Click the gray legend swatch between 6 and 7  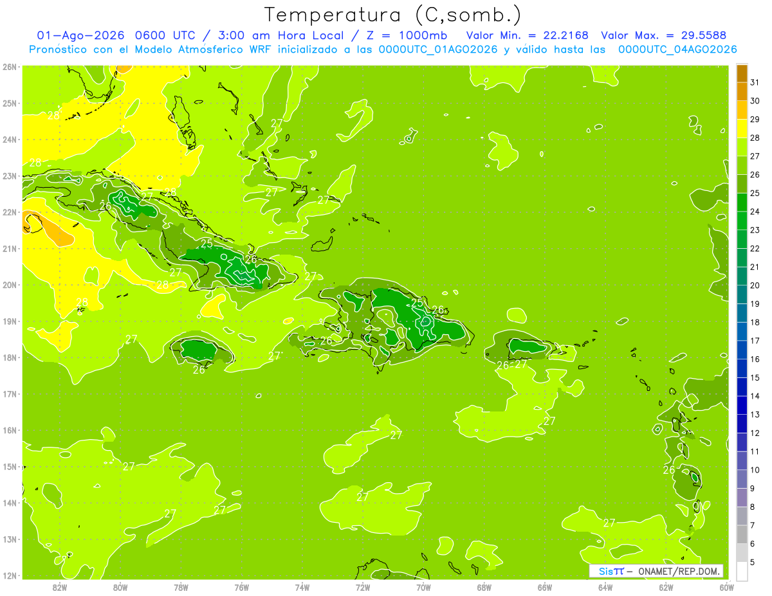[x=742, y=534]
